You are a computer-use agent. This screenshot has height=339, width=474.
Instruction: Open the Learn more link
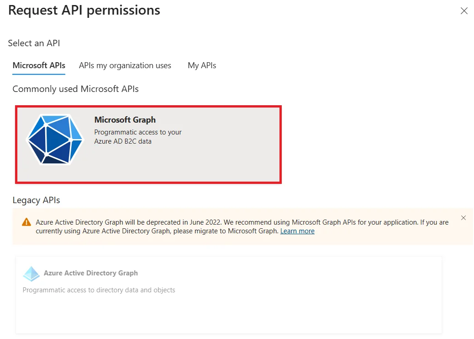click(297, 231)
